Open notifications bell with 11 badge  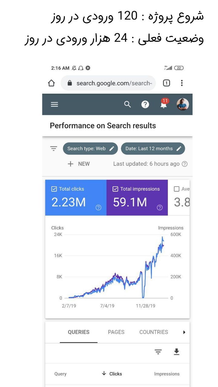pos(164,104)
